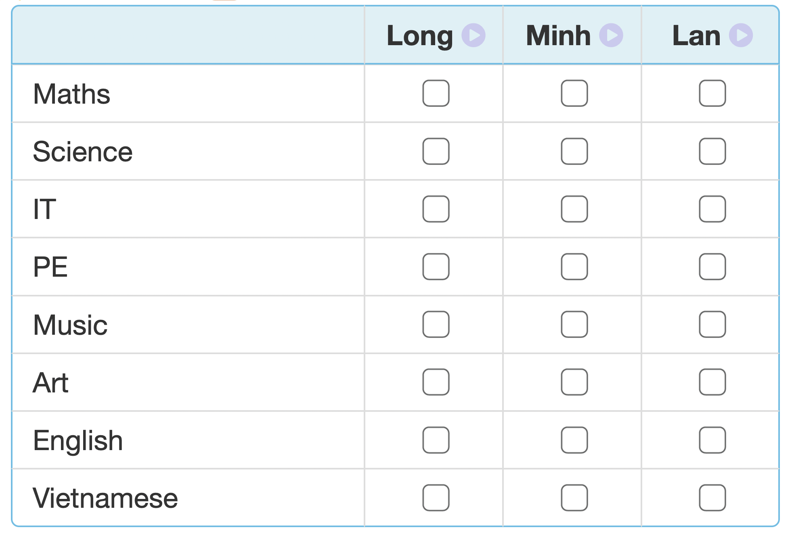
Task: Tick IT checkbox for Lan
Action: pyautogui.click(x=712, y=209)
